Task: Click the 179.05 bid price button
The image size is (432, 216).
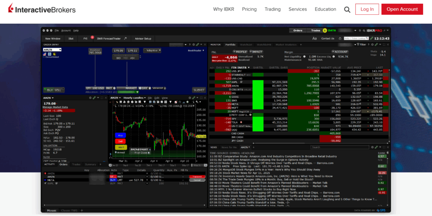Action: [x=118, y=51]
